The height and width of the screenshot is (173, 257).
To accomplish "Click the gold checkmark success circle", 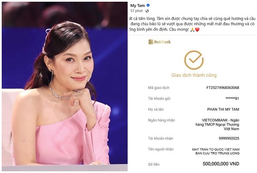I will (194, 60).
